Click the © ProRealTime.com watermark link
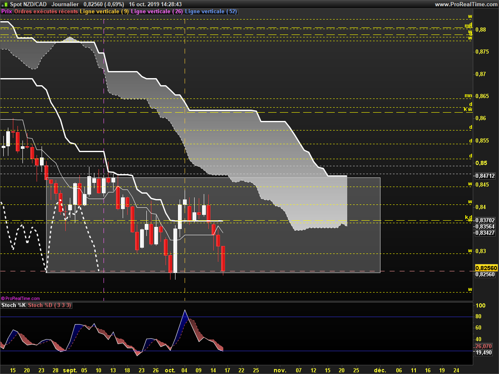This screenshot has height=374, width=499. tap(20, 298)
